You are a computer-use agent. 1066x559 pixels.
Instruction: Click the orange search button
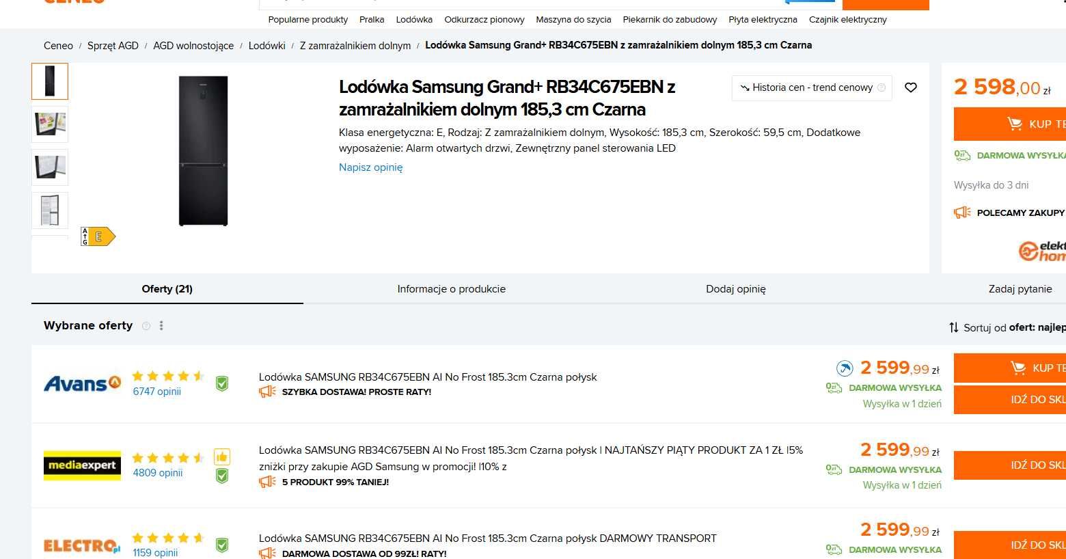click(x=886, y=3)
